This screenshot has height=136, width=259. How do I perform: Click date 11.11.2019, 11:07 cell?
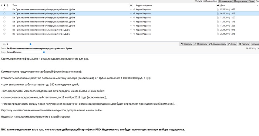click(228, 17)
